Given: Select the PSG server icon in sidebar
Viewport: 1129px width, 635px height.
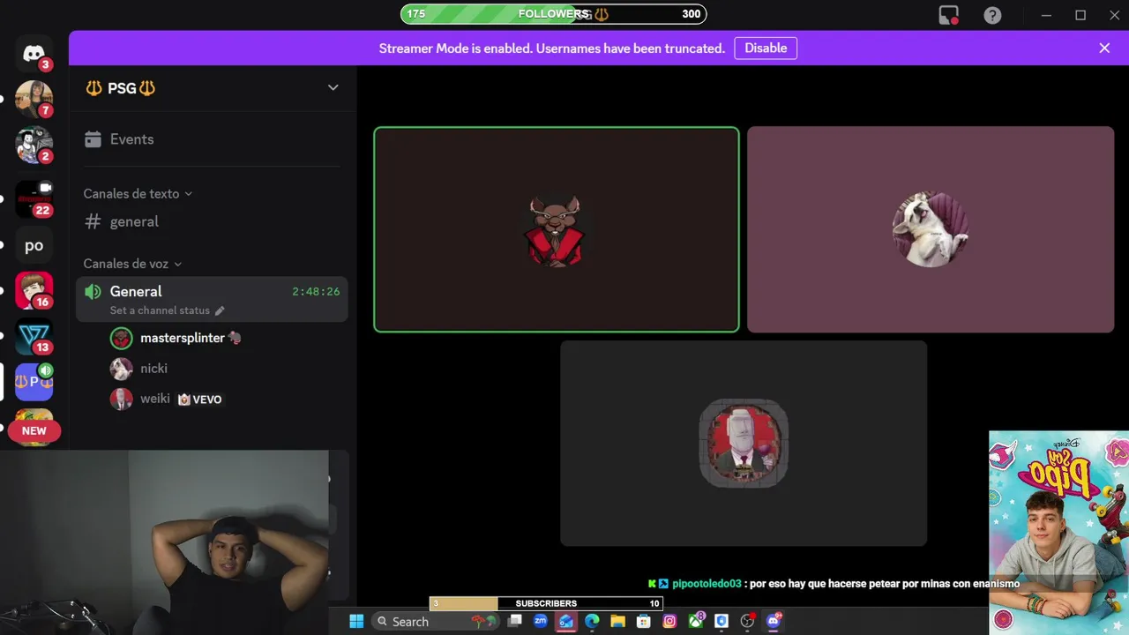Looking at the screenshot, I should click(34, 382).
